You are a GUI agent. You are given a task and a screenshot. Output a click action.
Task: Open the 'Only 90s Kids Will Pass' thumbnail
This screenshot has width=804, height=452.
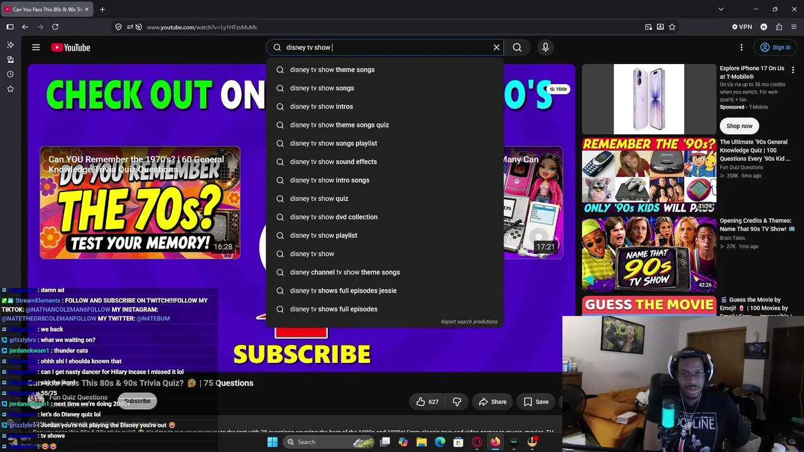point(649,175)
